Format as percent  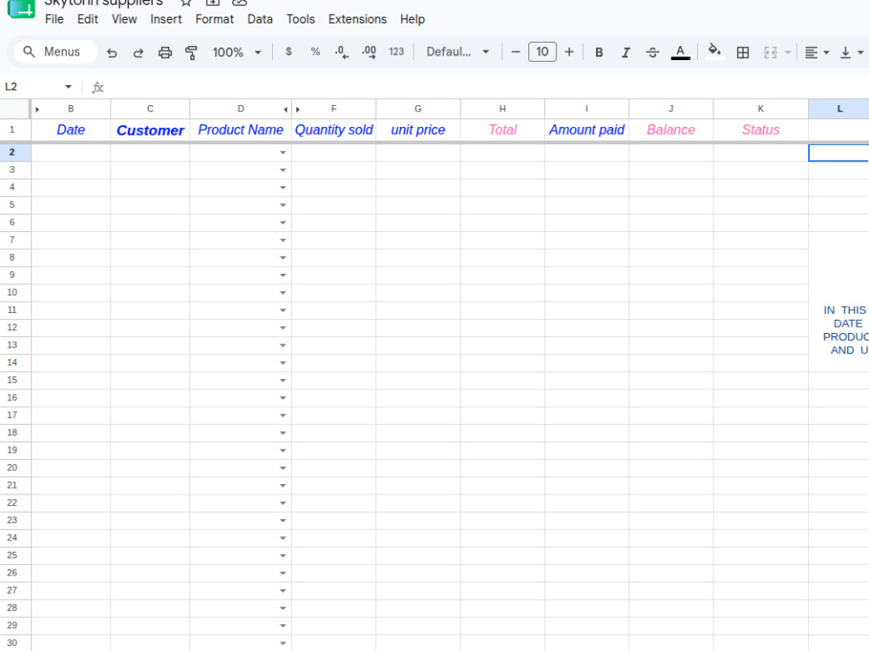pos(315,51)
